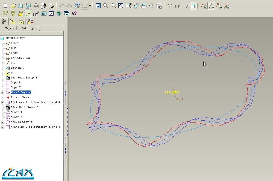Open the file with the folder icon

coord(13,6)
